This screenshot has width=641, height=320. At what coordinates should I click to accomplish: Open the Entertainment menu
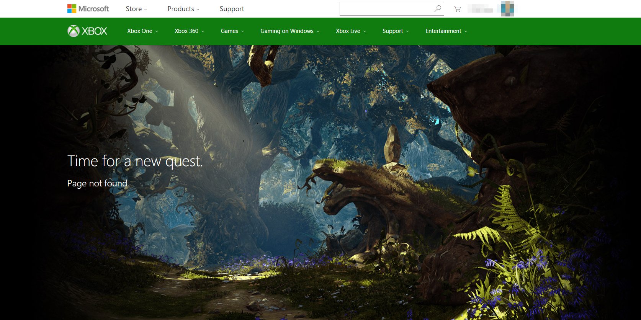click(446, 31)
